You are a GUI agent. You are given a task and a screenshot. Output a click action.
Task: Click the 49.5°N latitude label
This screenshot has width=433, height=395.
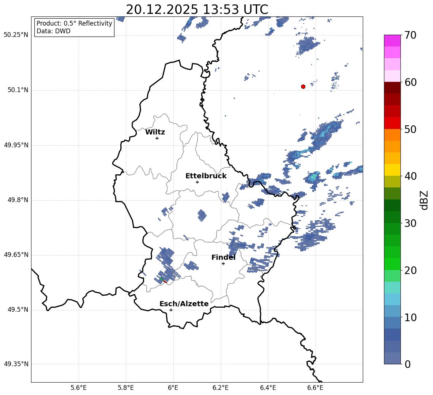click(x=18, y=309)
